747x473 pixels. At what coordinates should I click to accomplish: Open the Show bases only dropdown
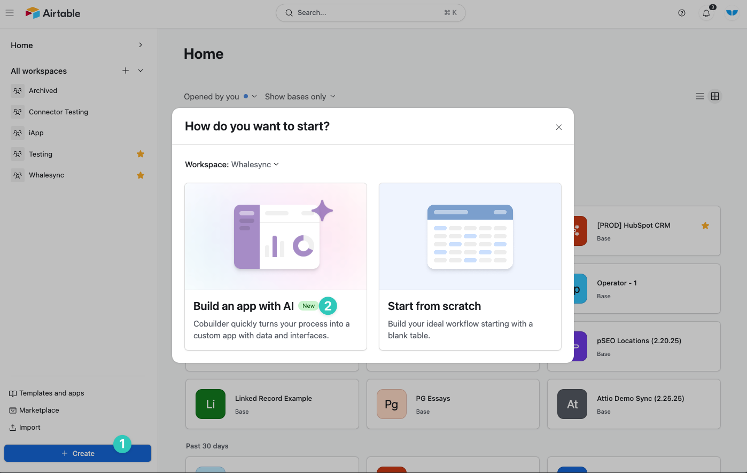coord(300,96)
